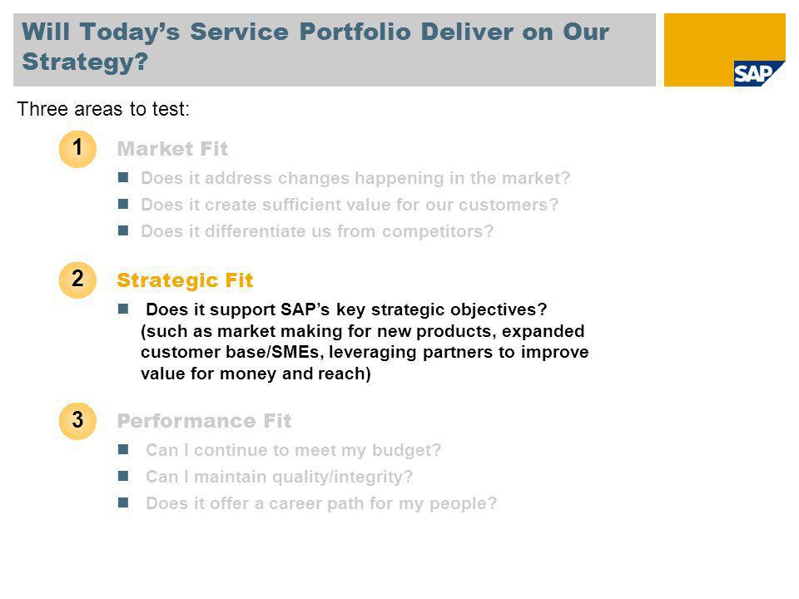Click 'Does it differentiate us from competitors?' text

click(x=317, y=231)
